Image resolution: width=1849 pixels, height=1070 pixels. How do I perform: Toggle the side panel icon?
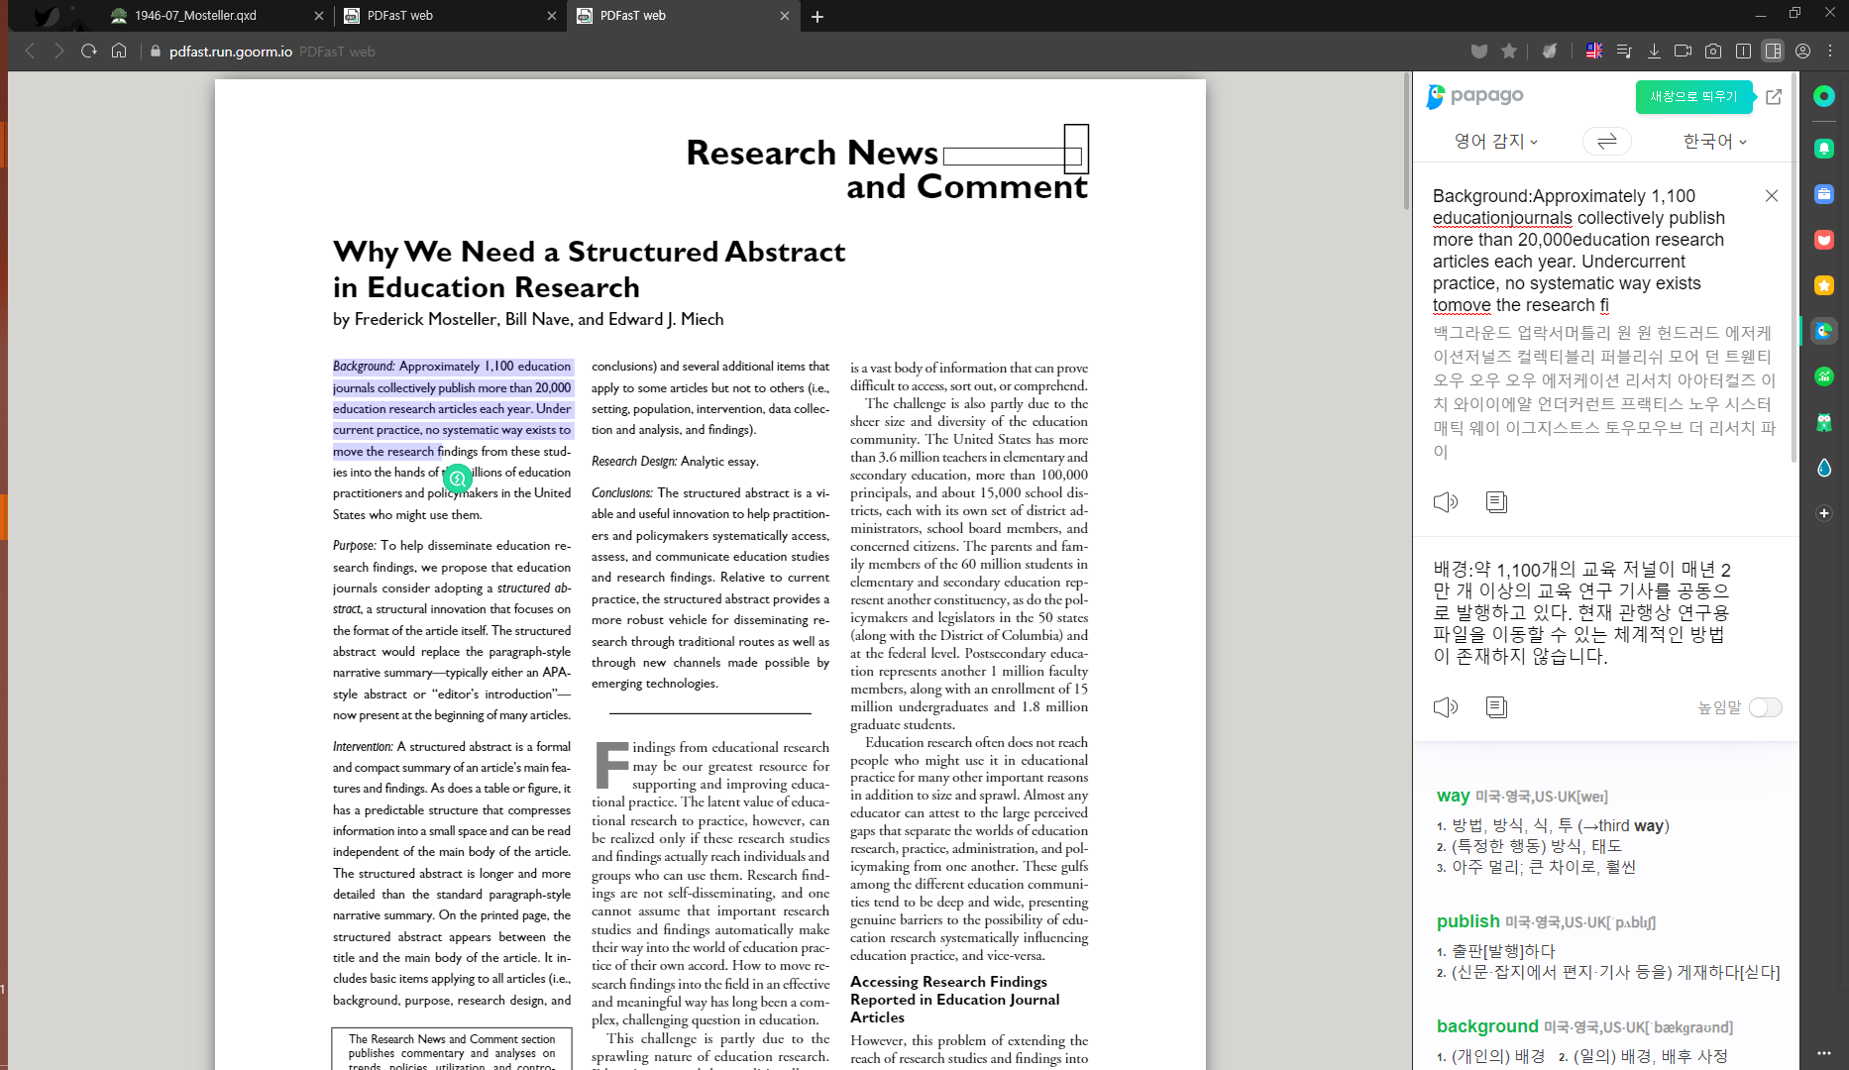tap(1773, 51)
